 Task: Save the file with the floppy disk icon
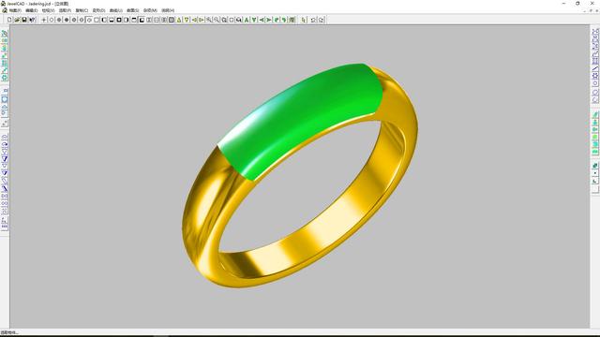tap(24, 20)
